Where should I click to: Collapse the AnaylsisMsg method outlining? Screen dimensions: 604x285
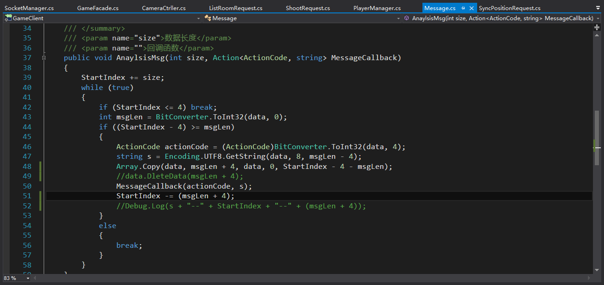pos(44,58)
